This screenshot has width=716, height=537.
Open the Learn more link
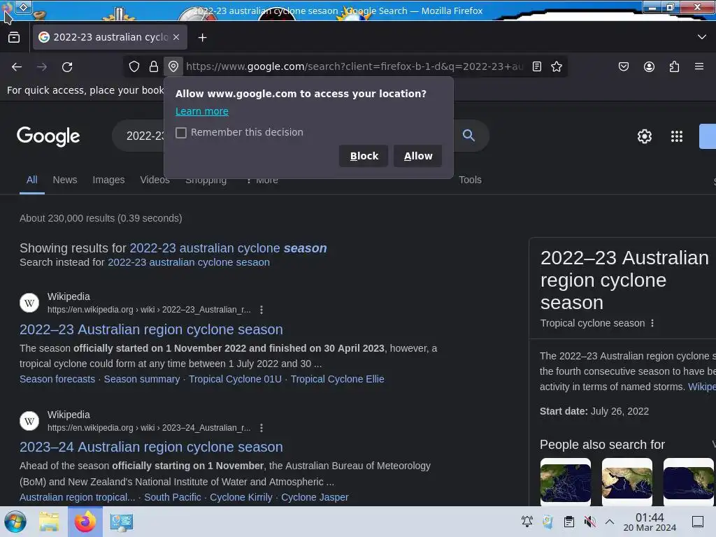tap(202, 111)
